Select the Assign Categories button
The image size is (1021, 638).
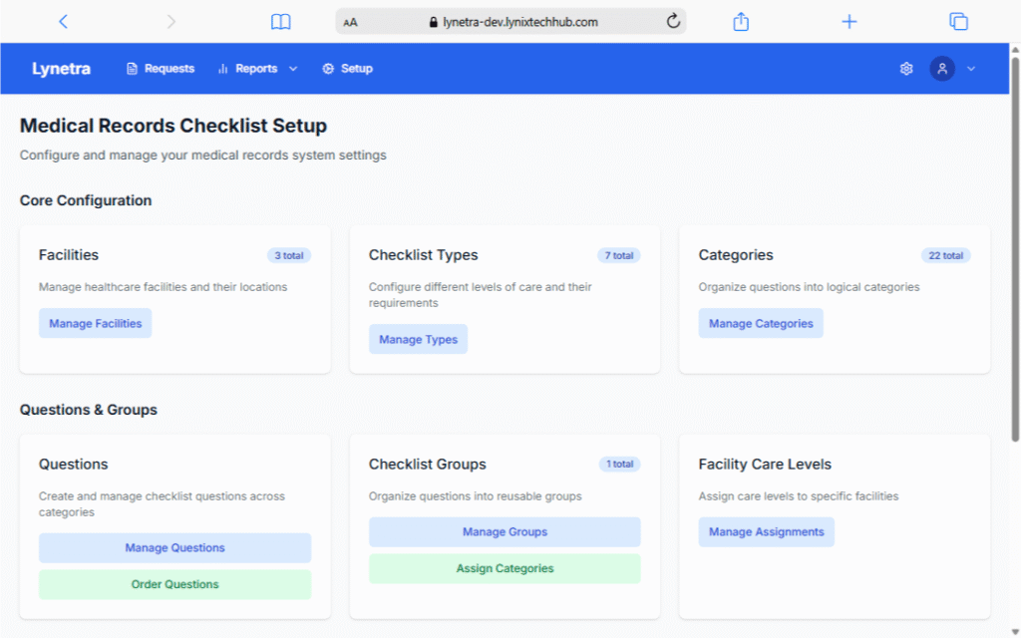pyautogui.click(x=505, y=568)
